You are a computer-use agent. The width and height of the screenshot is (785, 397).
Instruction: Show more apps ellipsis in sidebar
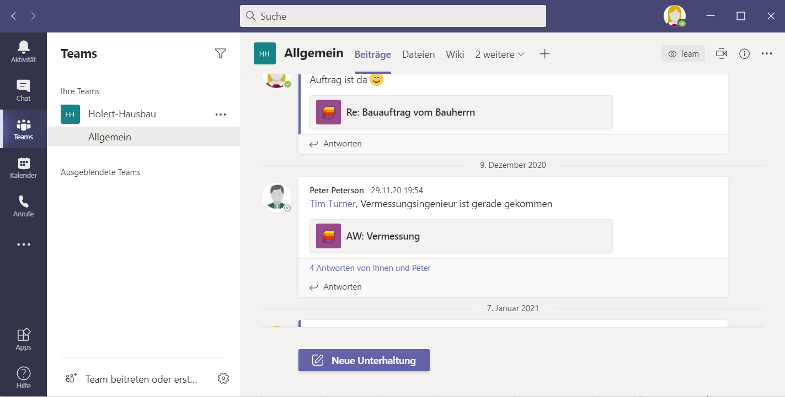coord(23,244)
